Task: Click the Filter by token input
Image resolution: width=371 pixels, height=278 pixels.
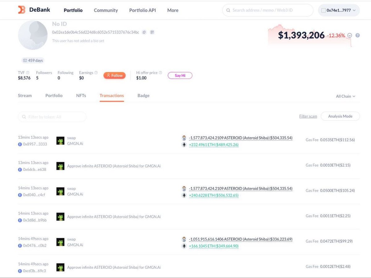Action: (52, 117)
